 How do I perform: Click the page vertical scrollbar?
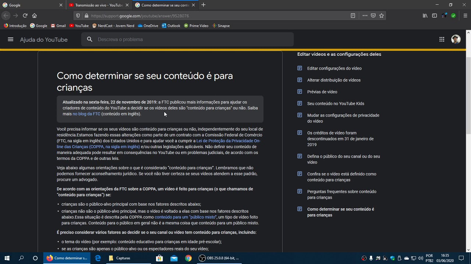click(468, 96)
